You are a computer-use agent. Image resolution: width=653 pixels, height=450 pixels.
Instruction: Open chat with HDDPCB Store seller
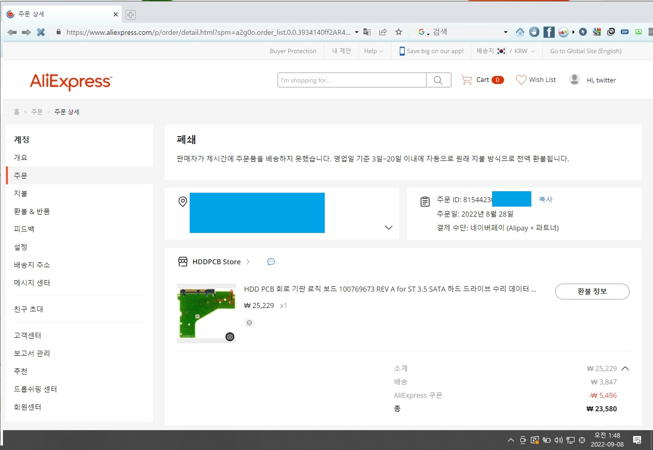[271, 262]
